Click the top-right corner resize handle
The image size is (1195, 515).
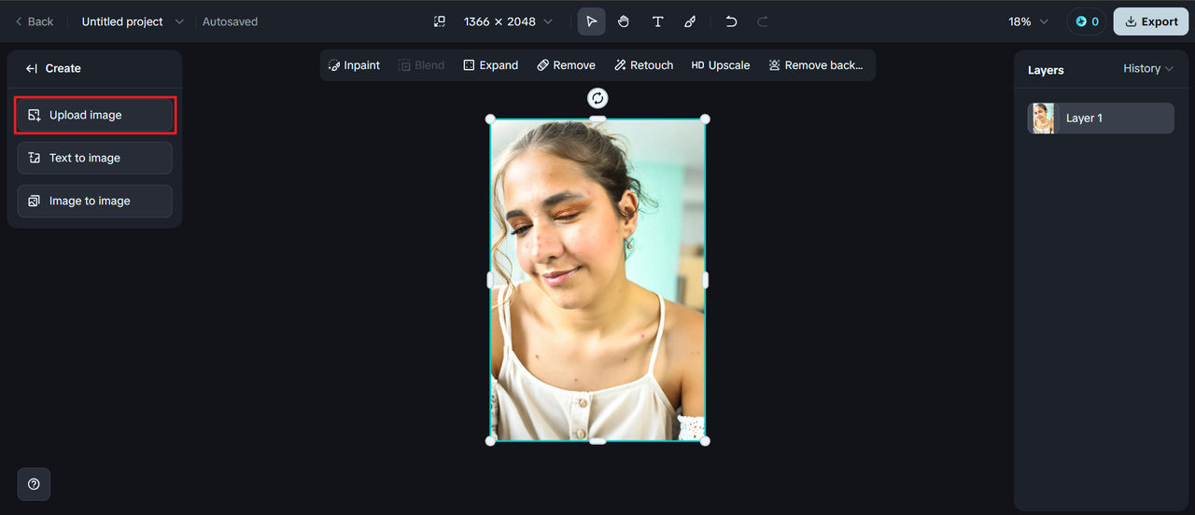click(705, 118)
